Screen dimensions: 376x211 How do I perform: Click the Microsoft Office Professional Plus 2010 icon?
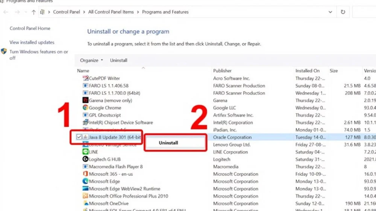(x=85, y=196)
